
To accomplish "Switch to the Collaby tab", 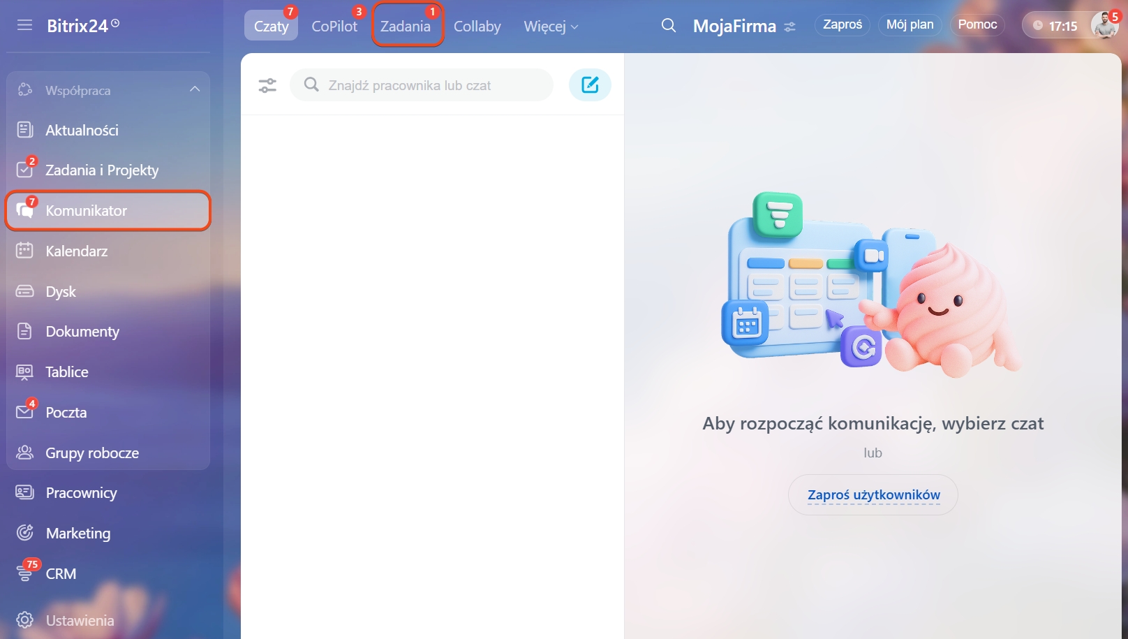I will [x=477, y=27].
